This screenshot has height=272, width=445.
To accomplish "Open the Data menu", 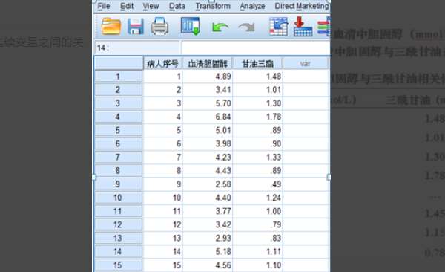I will coord(177,6).
